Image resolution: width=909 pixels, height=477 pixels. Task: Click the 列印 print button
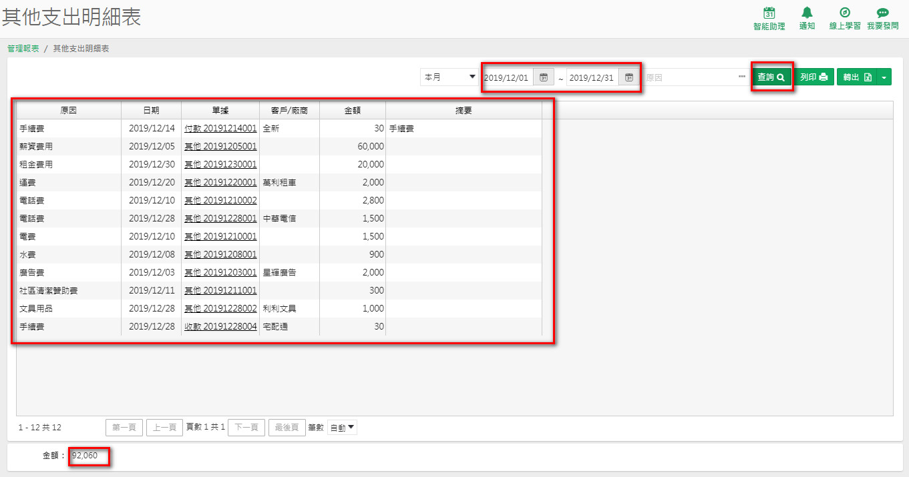(x=814, y=77)
